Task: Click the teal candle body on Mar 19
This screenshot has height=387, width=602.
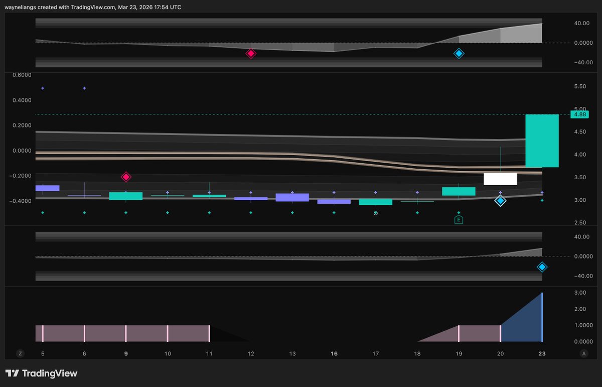Action: tap(459, 191)
